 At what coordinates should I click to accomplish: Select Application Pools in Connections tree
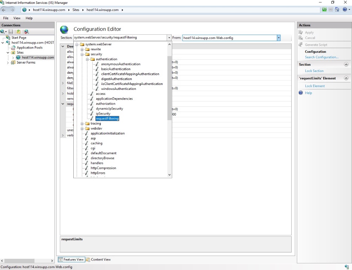[29, 48]
